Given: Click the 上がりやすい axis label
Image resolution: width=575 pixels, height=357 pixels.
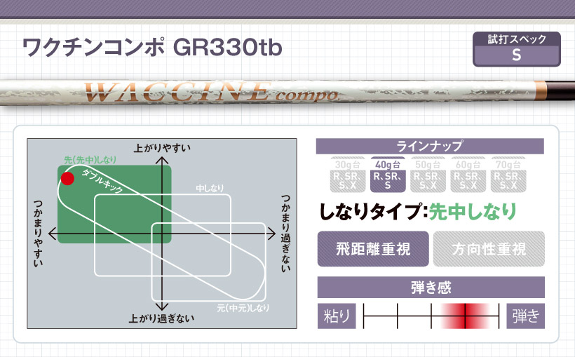Looking at the screenshot, I should [162, 147].
